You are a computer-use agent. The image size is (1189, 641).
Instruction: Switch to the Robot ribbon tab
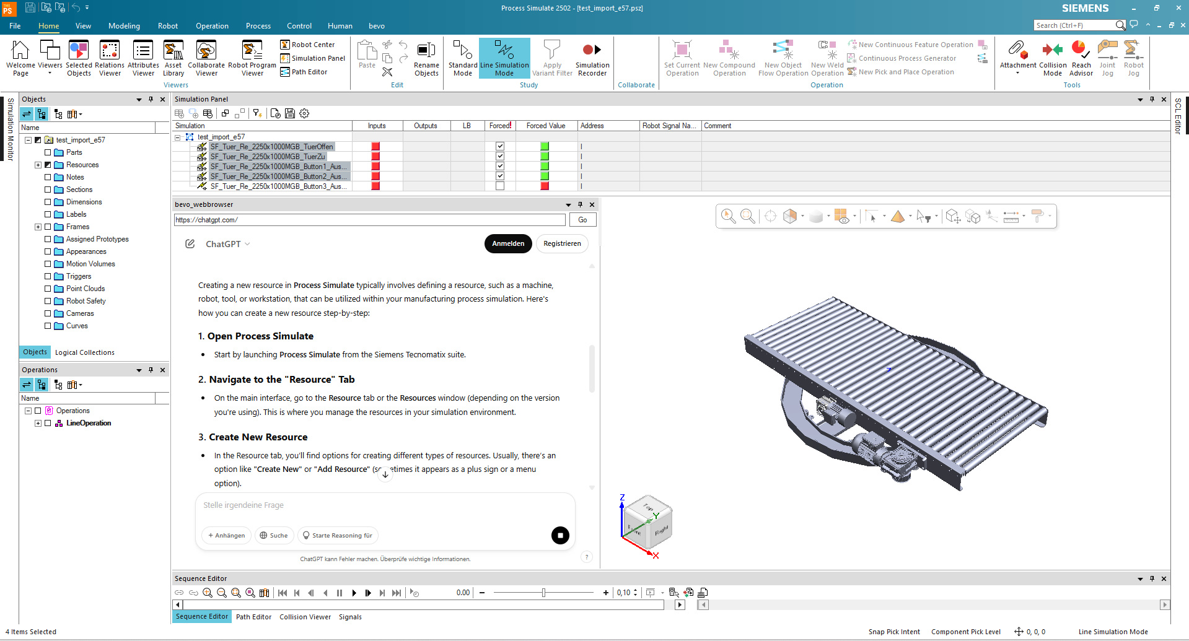pos(167,26)
